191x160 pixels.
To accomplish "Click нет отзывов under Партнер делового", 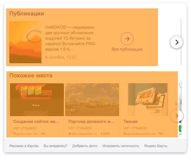I will point(80,128).
